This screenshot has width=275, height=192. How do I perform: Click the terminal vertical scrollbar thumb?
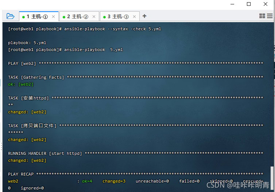tap(272, 179)
